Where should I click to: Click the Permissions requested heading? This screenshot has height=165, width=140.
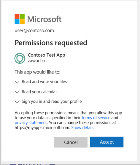tap(51, 43)
